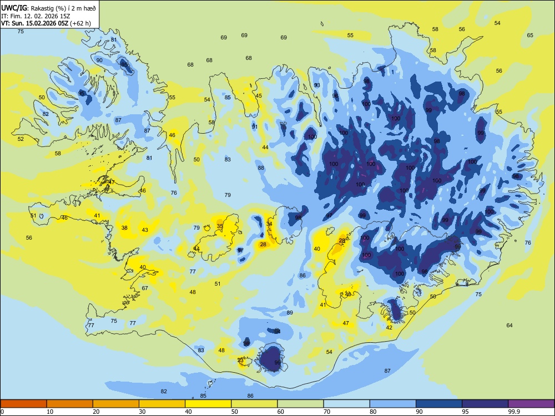Click the 90–95 dark blue legend swatch
Image resolution: width=555 pixels, height=416 pixels.
click(x=439, y=404)
